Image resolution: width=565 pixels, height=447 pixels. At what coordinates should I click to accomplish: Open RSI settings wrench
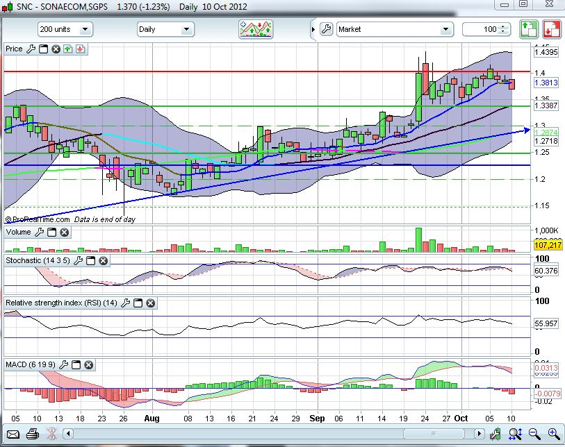pyautogui.click(x=125, y=303)
